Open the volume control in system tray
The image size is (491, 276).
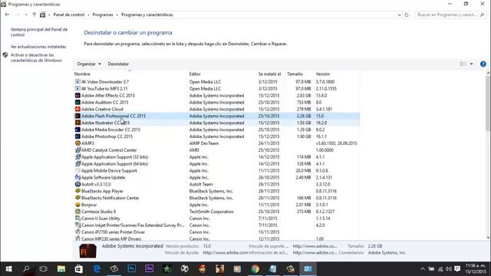(x=448, y=269)
